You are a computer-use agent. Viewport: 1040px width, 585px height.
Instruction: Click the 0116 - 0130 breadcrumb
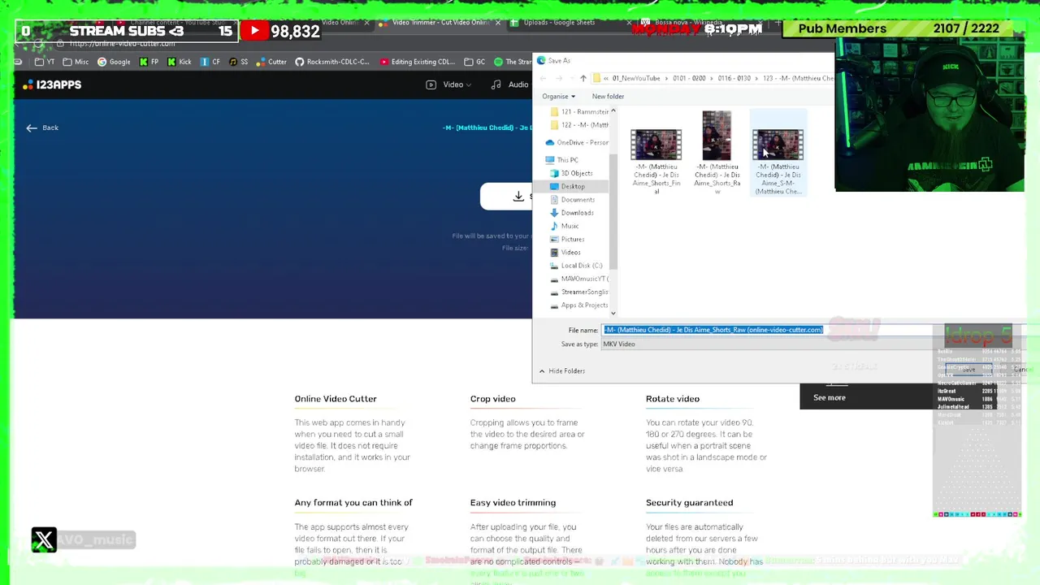coord(734,78)
